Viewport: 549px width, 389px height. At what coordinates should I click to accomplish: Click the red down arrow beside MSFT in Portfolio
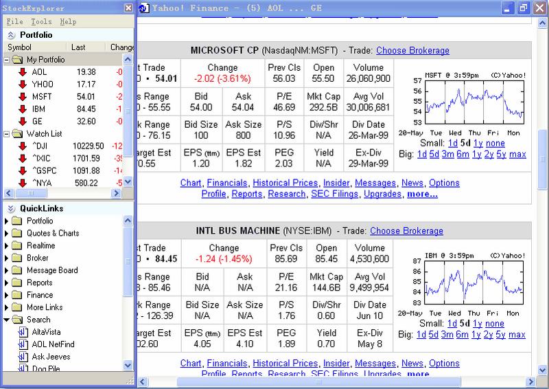23,97
